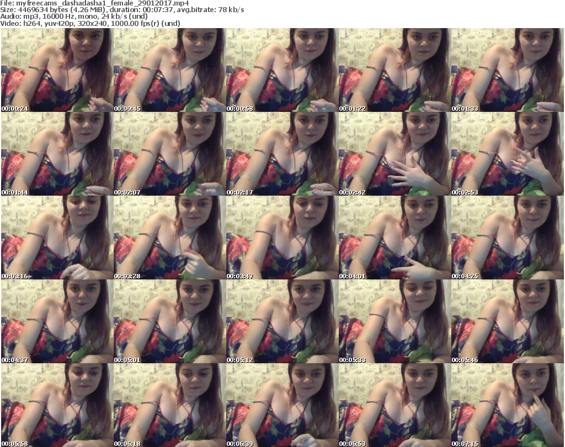The height and width of the screenshot is (447, 565).
Task: Select the thumbnail stamped 00:01:33
Action: pyautogui.click(x=508, y=70)
